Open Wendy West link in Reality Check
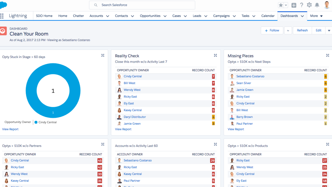332x187 pixels. (132, 90)
